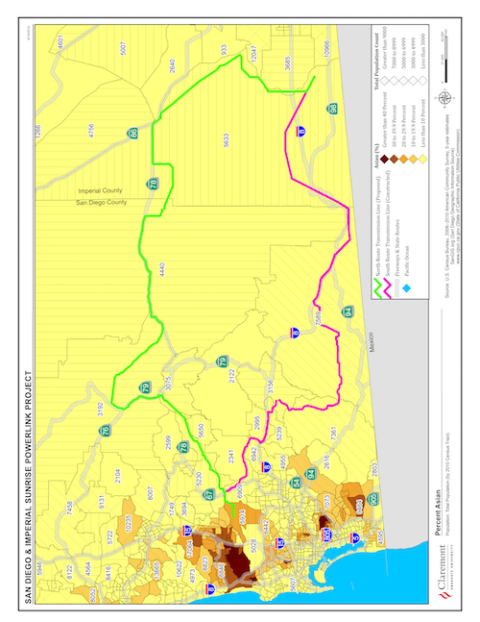
Task: Click tract population label 8052
Action: point(93,595)
